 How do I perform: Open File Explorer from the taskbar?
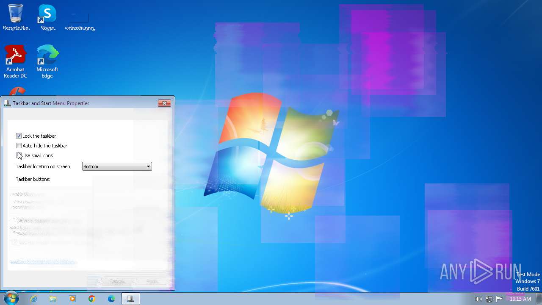(53, 299)
